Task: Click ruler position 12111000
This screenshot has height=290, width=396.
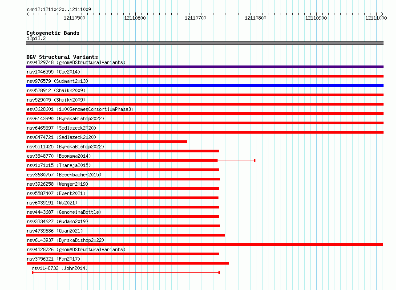Action: 376,18
